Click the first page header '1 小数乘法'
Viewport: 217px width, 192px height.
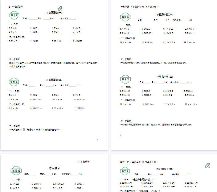16,6
